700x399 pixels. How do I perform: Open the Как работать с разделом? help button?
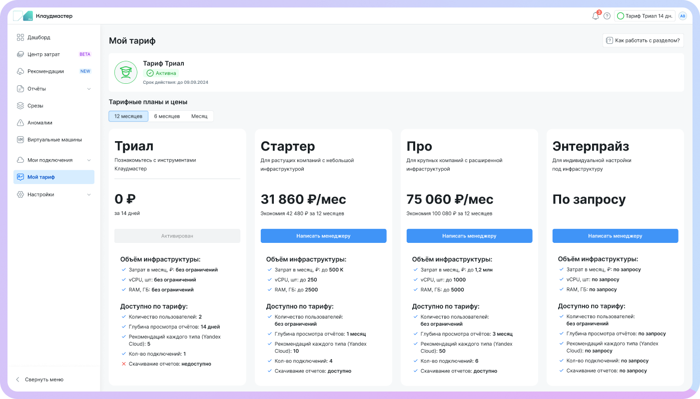(643, 40)
